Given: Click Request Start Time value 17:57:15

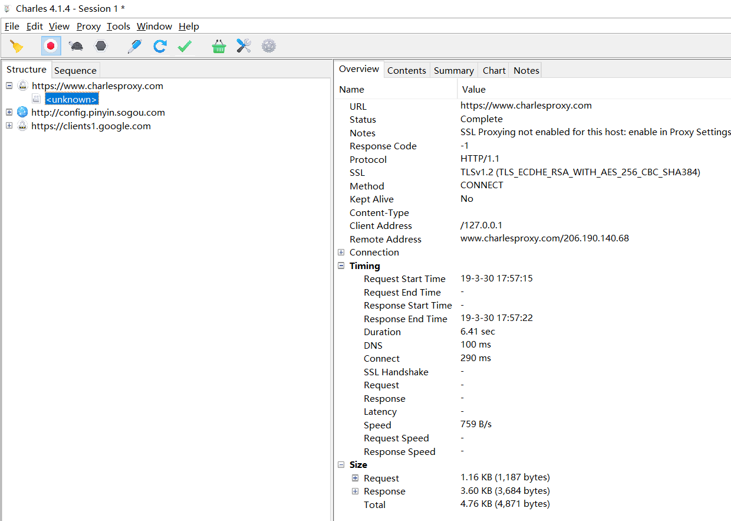Looking at the screenshot, I should click(496, 278).
